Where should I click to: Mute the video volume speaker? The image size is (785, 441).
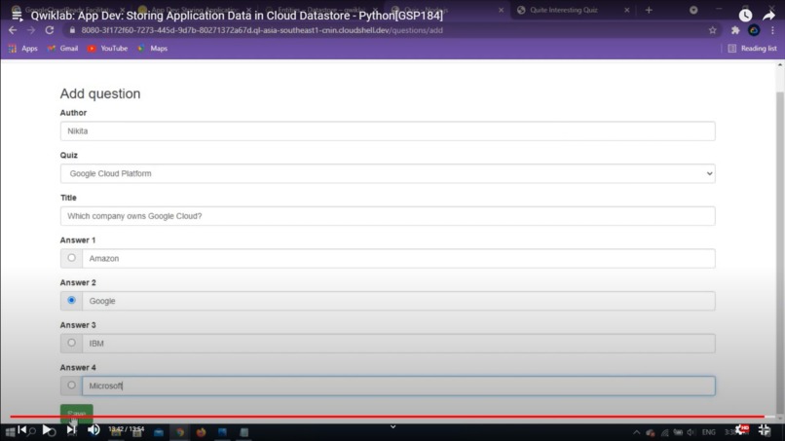[93, 429]
